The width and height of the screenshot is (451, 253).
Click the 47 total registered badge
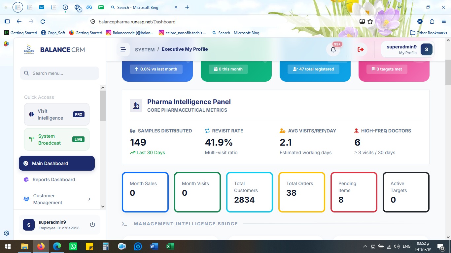313,69
